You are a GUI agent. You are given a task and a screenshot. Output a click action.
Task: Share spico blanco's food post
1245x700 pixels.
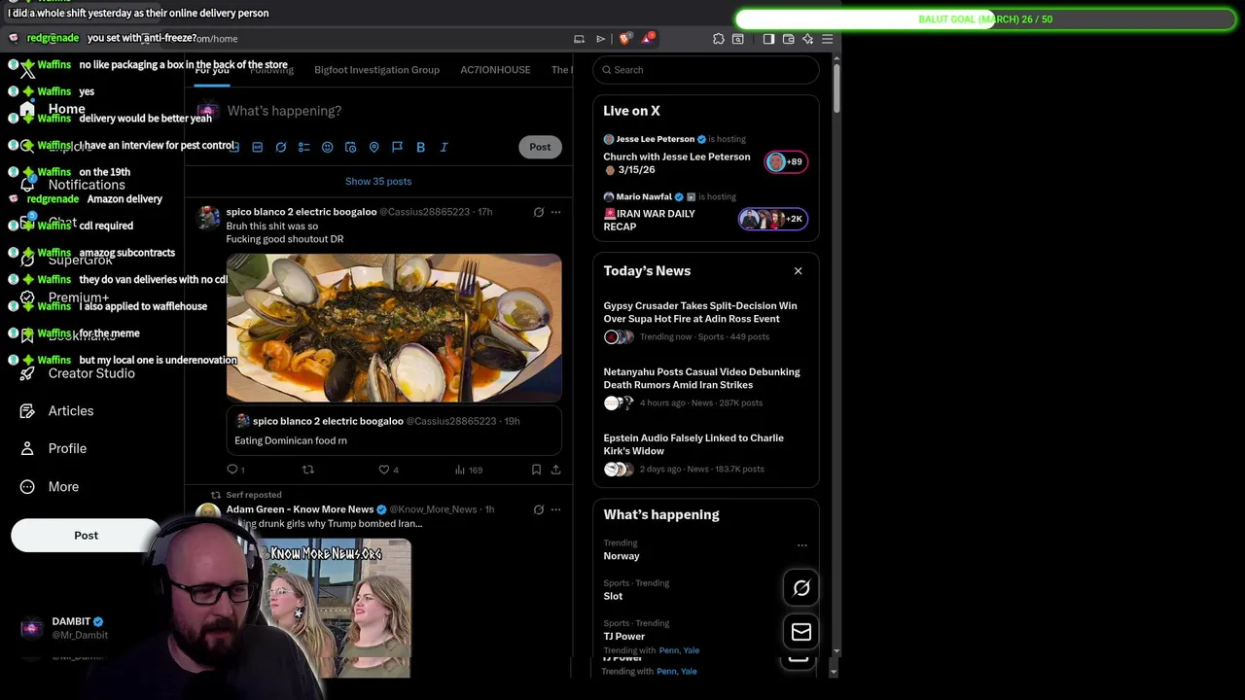pyautogui.click(x=555, y=470)
